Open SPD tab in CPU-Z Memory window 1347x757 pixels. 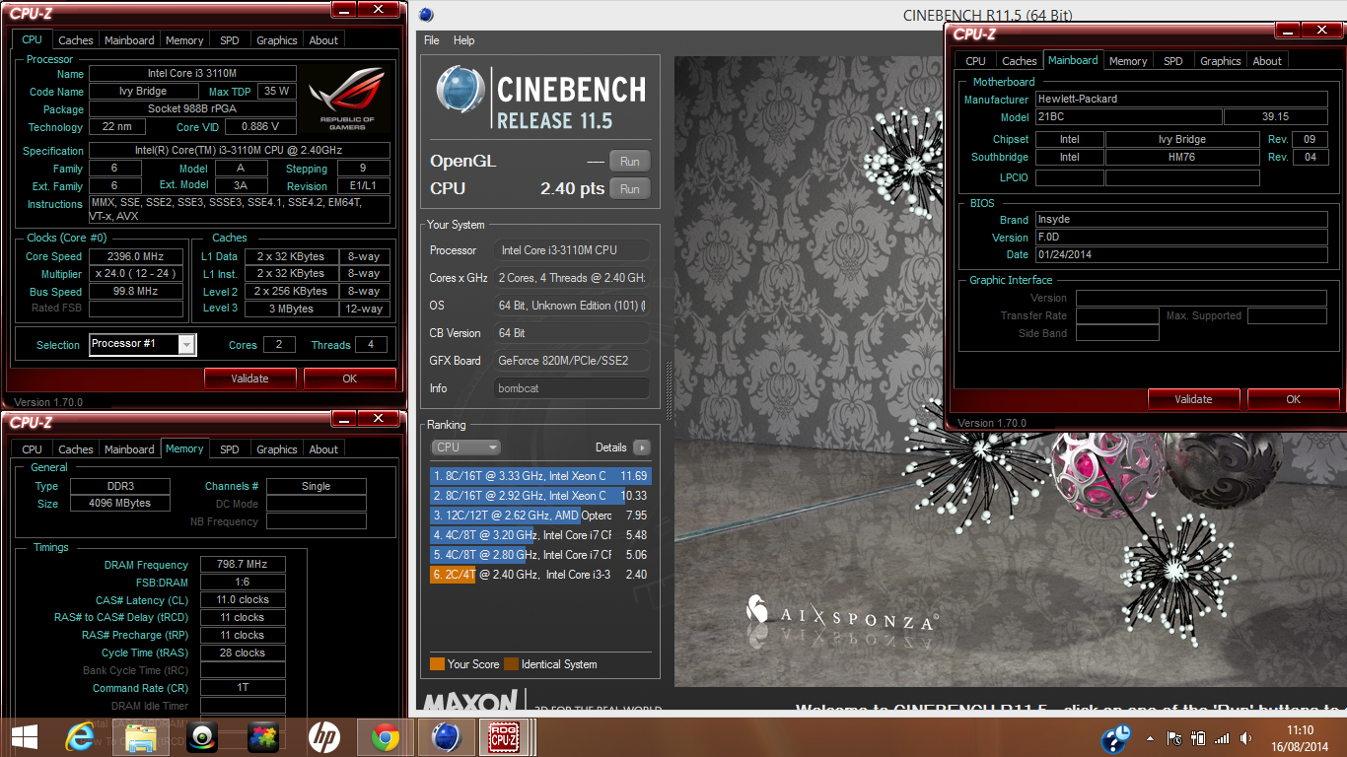[229, 449]
